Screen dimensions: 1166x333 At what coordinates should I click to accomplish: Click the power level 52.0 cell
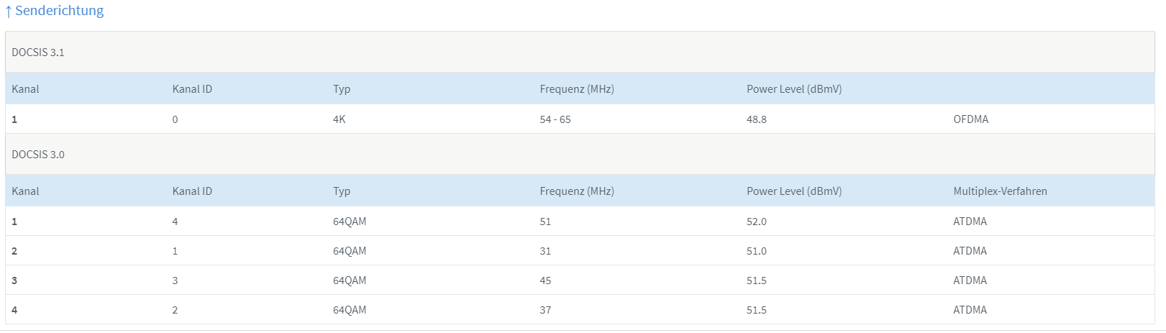756,222
